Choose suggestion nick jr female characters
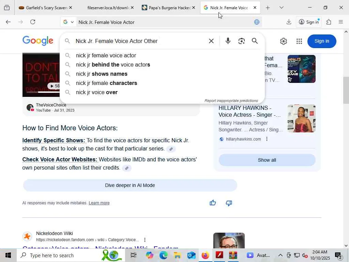Screen dimensions: 349x262 (x=162, y=83)
